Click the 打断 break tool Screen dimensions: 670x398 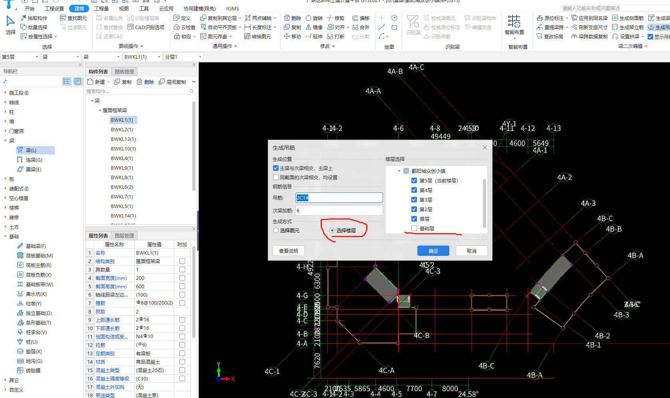[336, 36]
